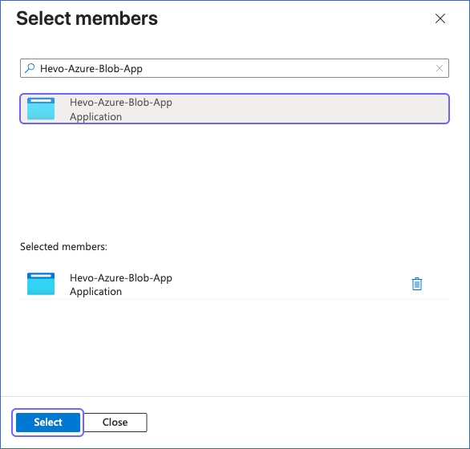This screenshot has height=449, width=470.
Task: Click the Selected members label
Action: 63,247
